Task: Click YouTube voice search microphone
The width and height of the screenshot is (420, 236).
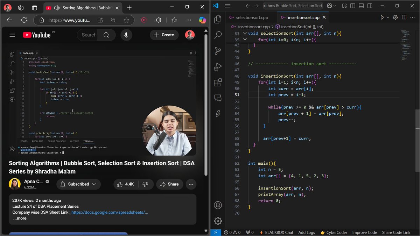Action: click(x=126, y=35)
